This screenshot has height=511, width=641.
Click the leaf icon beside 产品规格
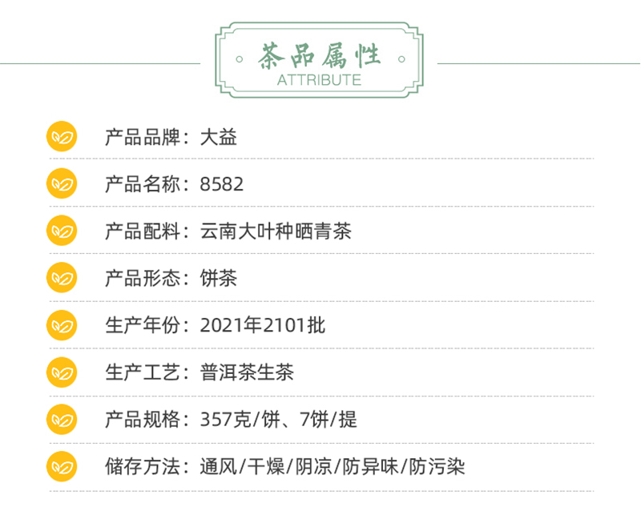tap(62, 420)
